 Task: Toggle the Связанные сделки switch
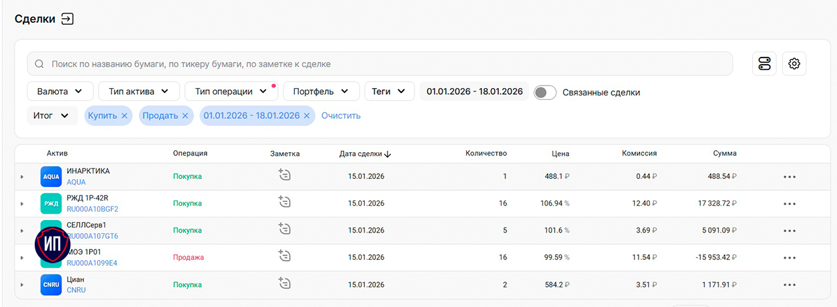pos(545,92)
